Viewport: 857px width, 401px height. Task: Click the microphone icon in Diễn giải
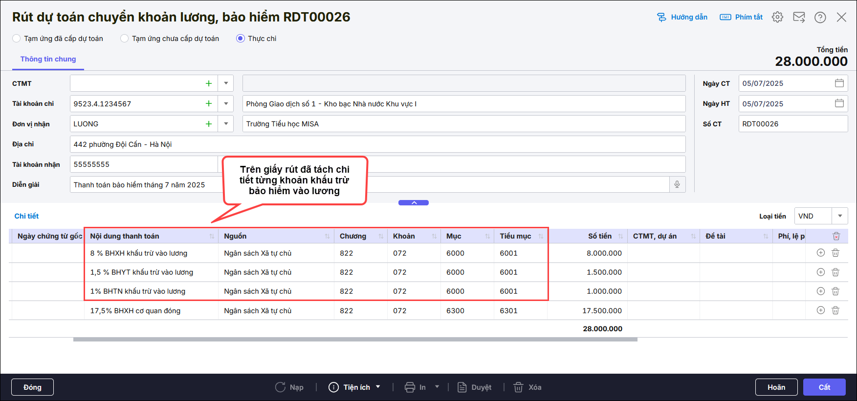click(x=677, y=184)
